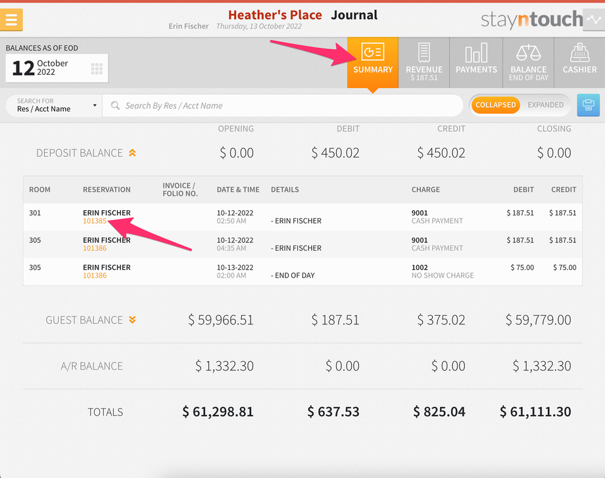This screenshot has height=478, width=605.
Task: Select the Collapsed view toggle
Action: [x=495, y=105]
